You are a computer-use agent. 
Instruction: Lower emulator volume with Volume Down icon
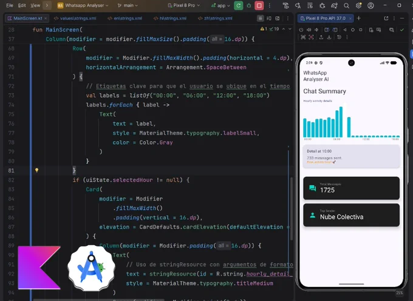coord(316,30)
